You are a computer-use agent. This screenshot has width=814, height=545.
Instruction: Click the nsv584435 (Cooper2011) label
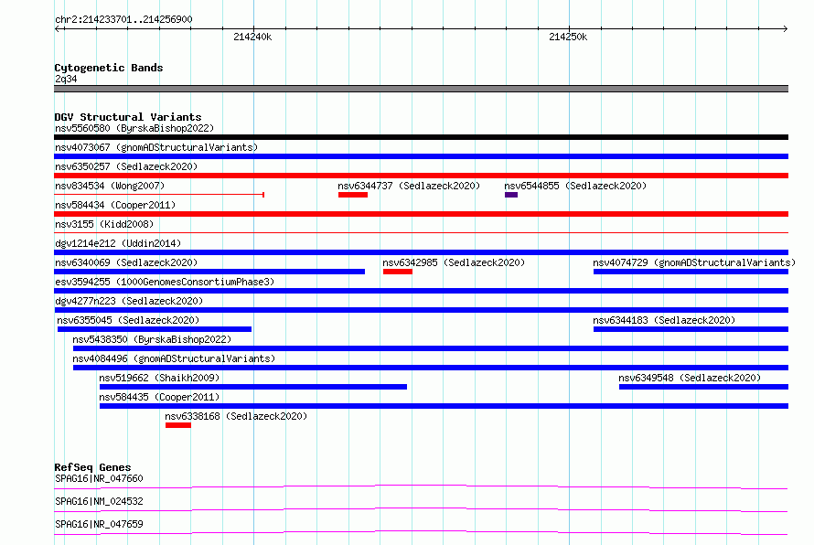(x=159, y=397)
